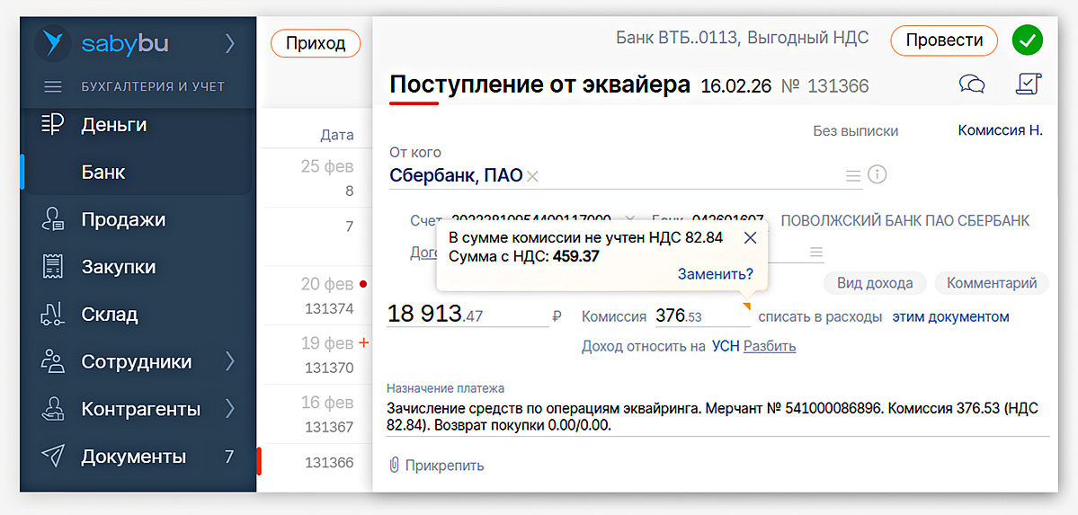Expand the Контрагенты sidebar section
The height and width of the screenshot is (515, 1078).
(229, 409)
